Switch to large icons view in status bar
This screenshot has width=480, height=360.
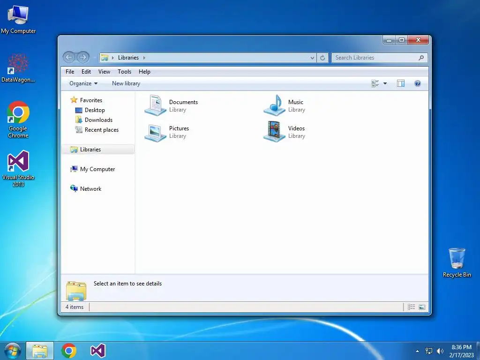pos(422,307)
